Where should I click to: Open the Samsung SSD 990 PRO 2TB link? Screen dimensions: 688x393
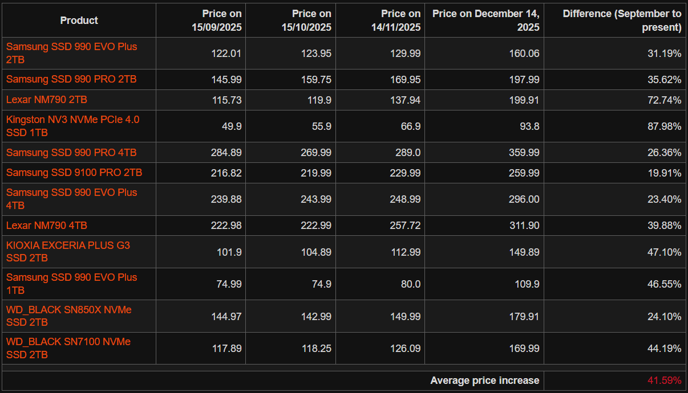[71, 79]
